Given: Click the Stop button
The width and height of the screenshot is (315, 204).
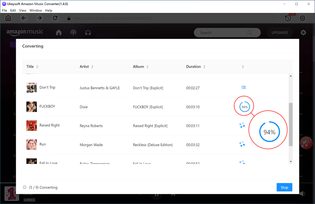Looking at the screenshot, I should point(284,187).
